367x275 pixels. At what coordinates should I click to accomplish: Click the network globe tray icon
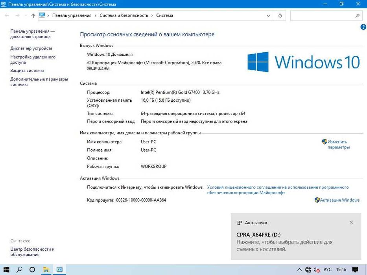pos(308,269)
